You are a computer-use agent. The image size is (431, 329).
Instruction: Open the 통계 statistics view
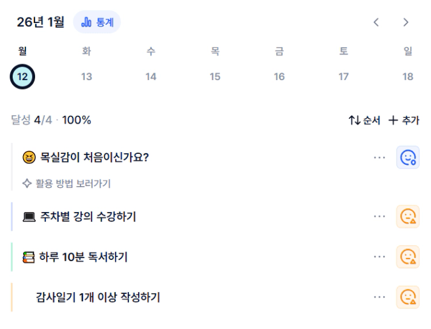(x=97, y=22)
